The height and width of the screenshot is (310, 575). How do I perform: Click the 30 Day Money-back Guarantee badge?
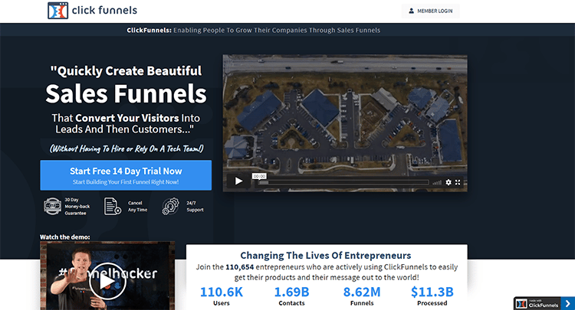(52, 206)
